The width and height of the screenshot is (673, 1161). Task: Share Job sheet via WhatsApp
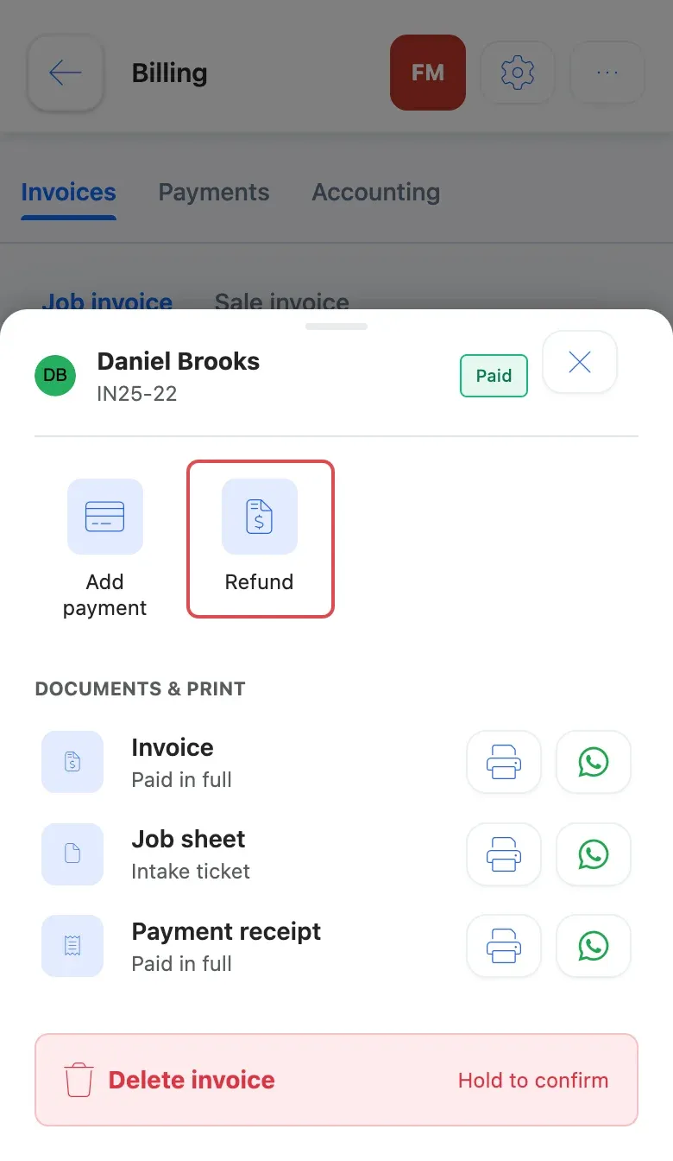(594, 854)
